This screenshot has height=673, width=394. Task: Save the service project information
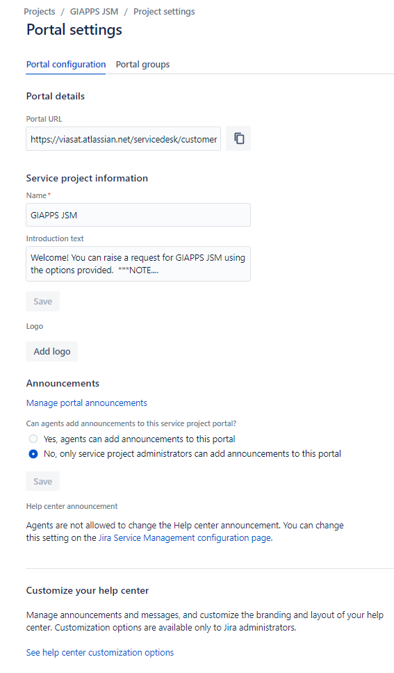43,301
